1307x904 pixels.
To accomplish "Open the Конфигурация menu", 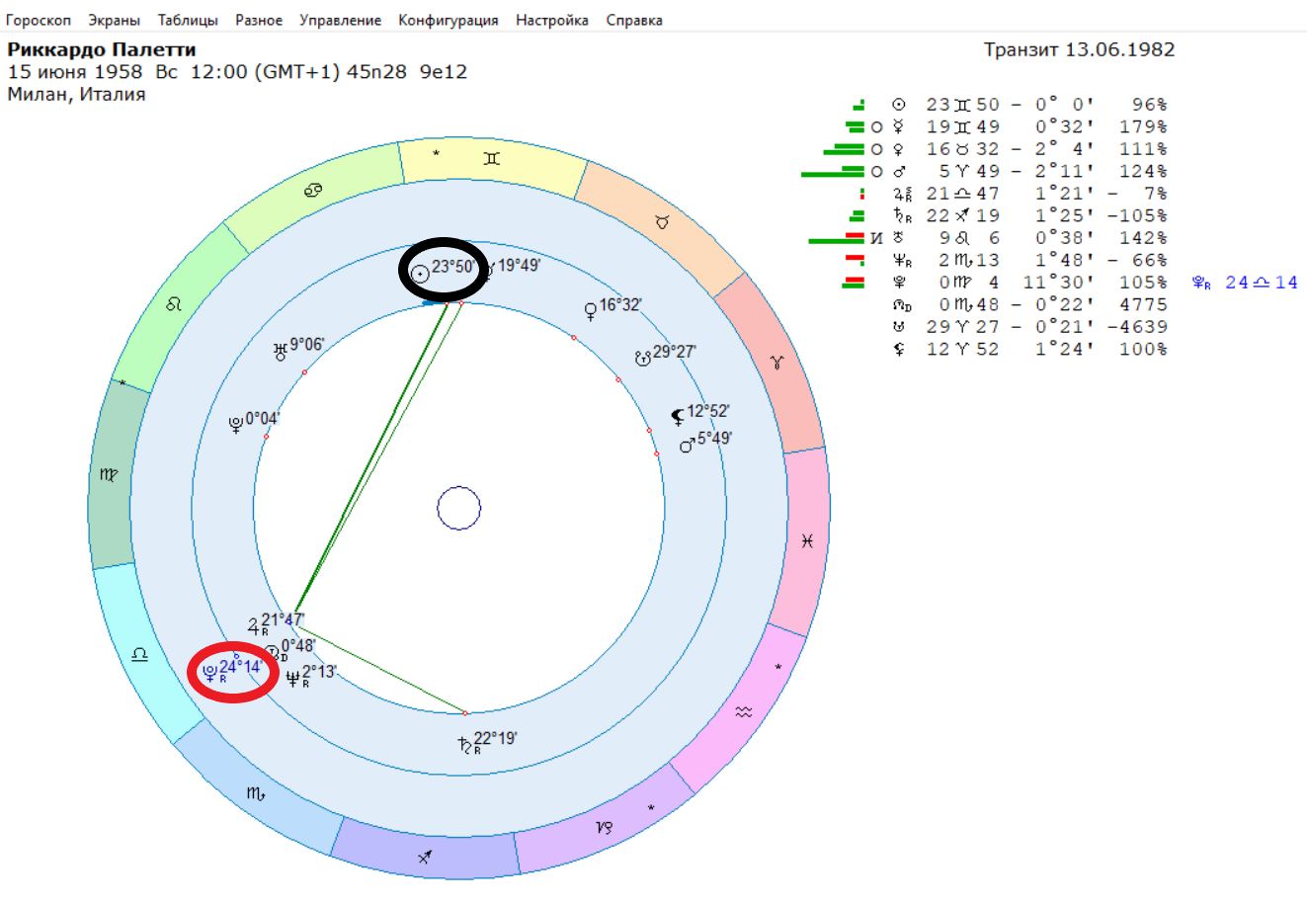I will pyautogui.click(x=448, y=20).
